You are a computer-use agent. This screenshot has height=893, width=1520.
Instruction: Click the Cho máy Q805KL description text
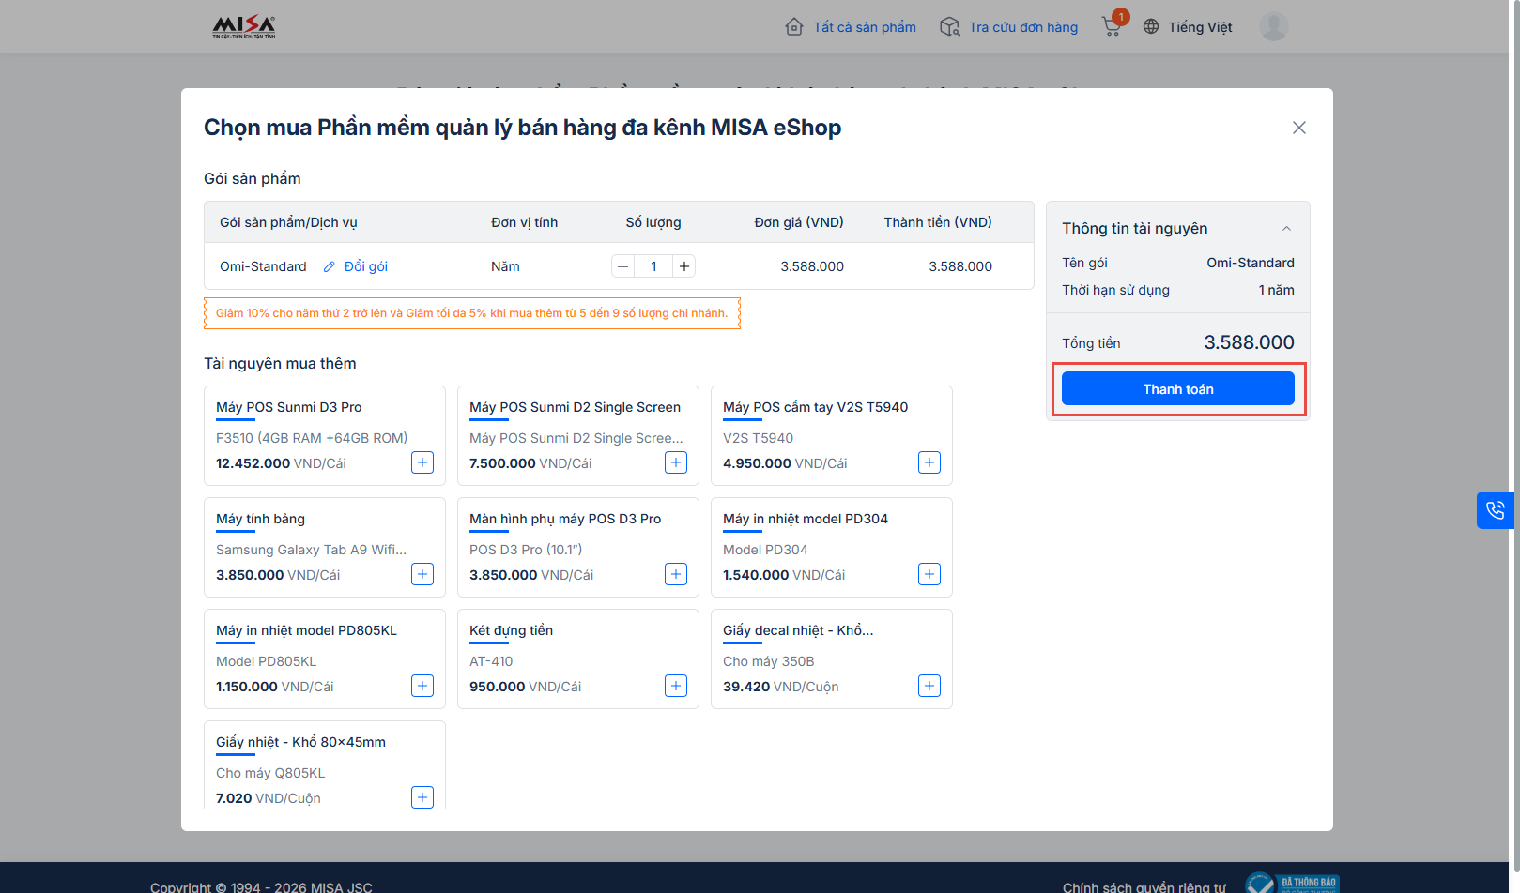click(x=270, y=773)
